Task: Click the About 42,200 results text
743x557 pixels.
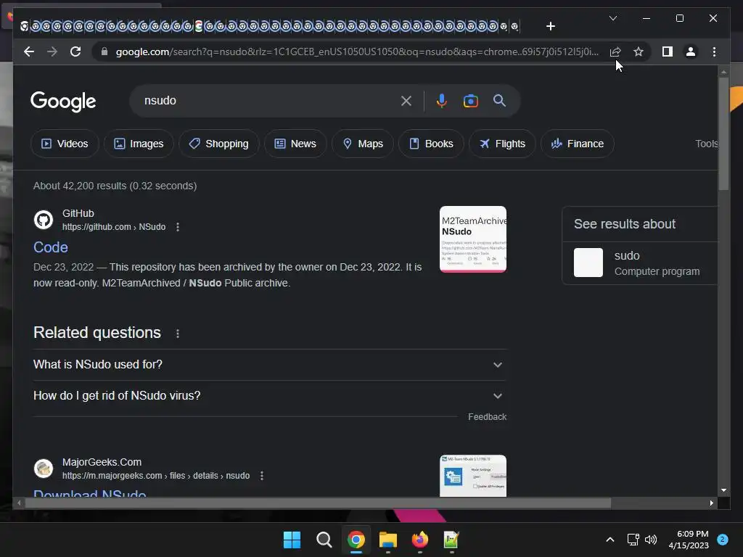Action: click(x=115, y=186)
